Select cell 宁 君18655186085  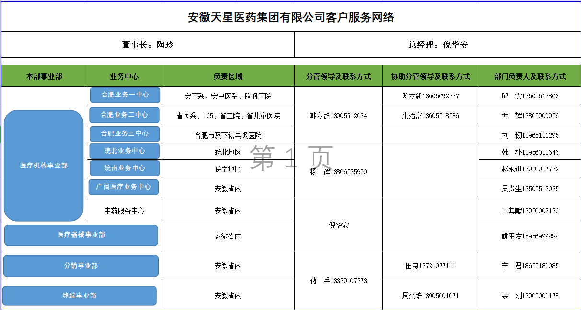pos(530,266)
